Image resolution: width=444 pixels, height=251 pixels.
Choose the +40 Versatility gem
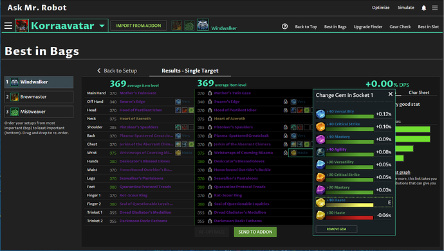[x=354, y=114]
